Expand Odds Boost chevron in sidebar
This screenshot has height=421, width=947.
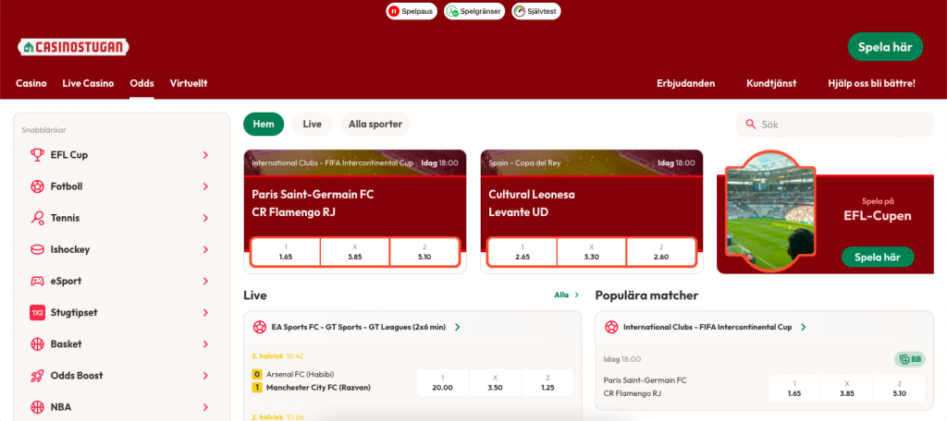point(205,375)
